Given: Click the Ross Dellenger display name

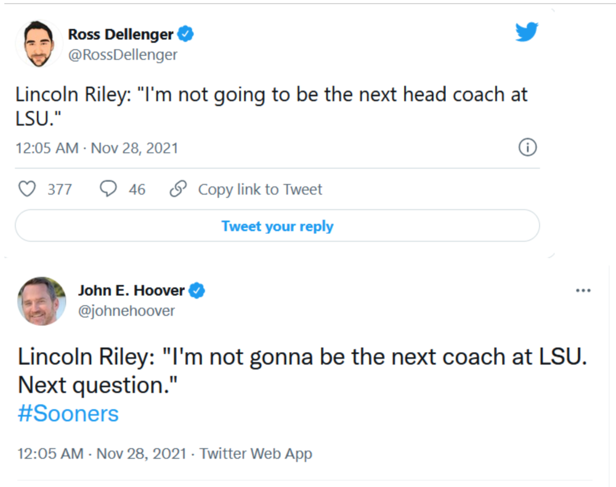Looking at the screenshot, I should 121,35.
